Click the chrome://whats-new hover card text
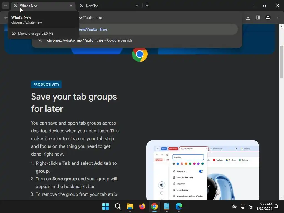The width and height of the screenshot is (284, 213). pos(26,22)
